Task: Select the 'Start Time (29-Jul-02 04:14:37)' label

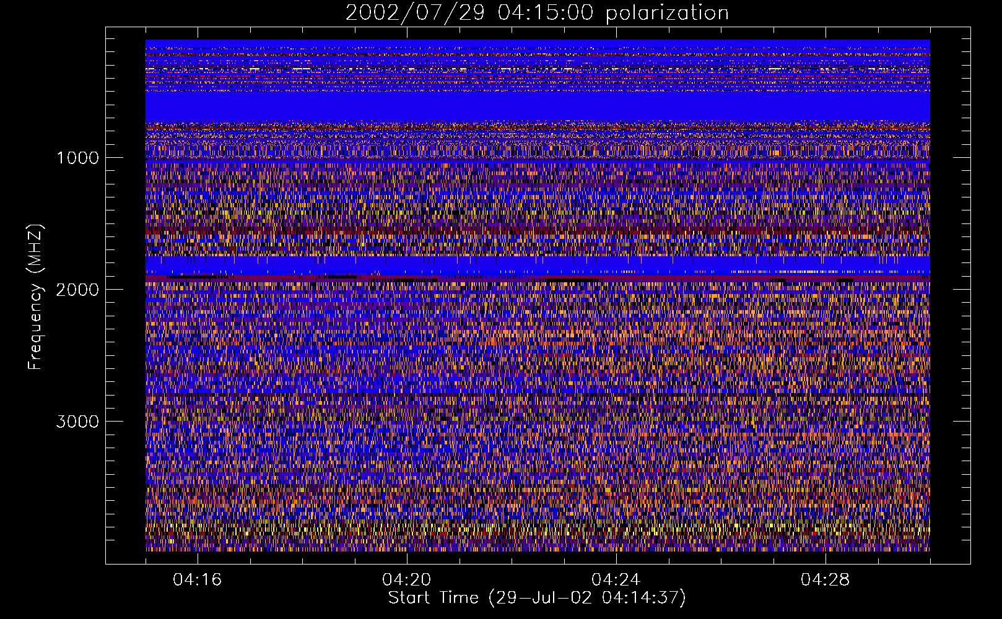Action: [x=537, y=598]
